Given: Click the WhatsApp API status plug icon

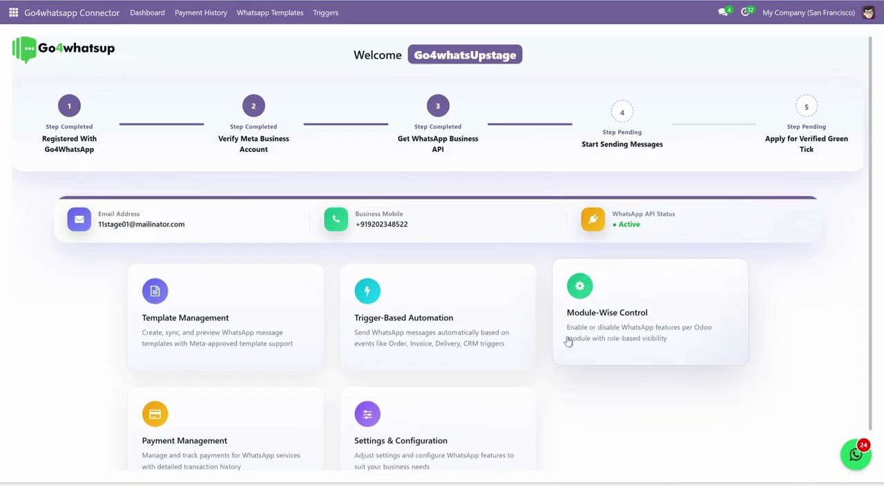Looking at the screenshot, I should (x=593, y=220).
